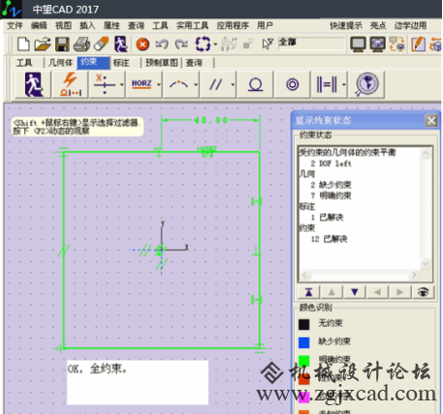Click the red Cancel X icon
The width and height of the screenshot is (443, 414).
[142, 44]
